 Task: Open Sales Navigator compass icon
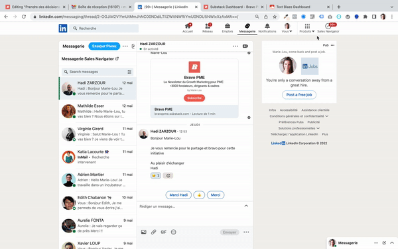coord(328,28)
